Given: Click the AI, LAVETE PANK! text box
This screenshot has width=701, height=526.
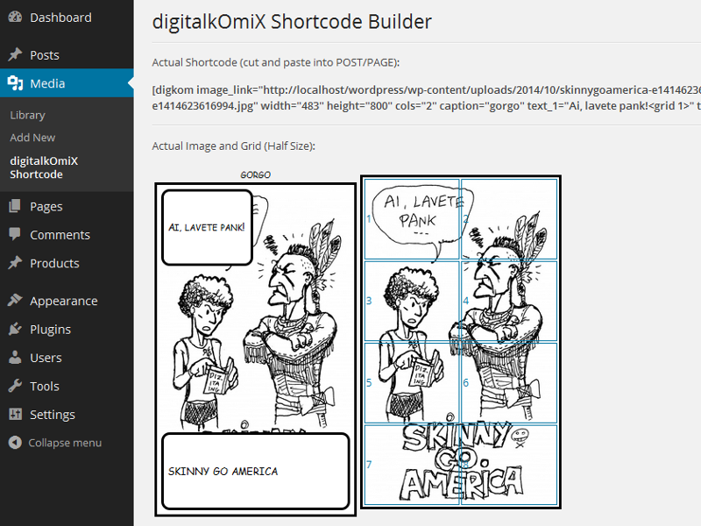Looking at the screenshot, I should 207,227.
